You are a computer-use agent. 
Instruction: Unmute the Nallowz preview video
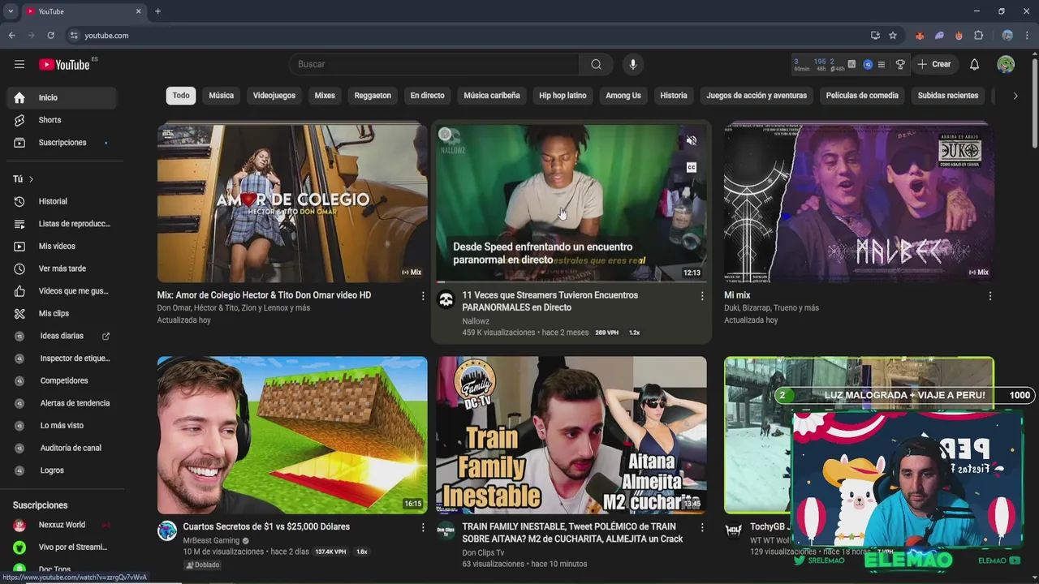click(x=692, y=140)
